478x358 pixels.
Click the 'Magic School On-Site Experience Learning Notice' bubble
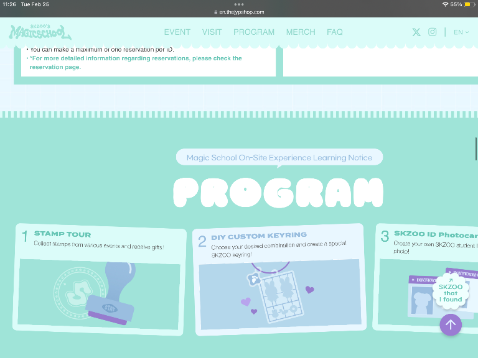(x=279, y=157)
